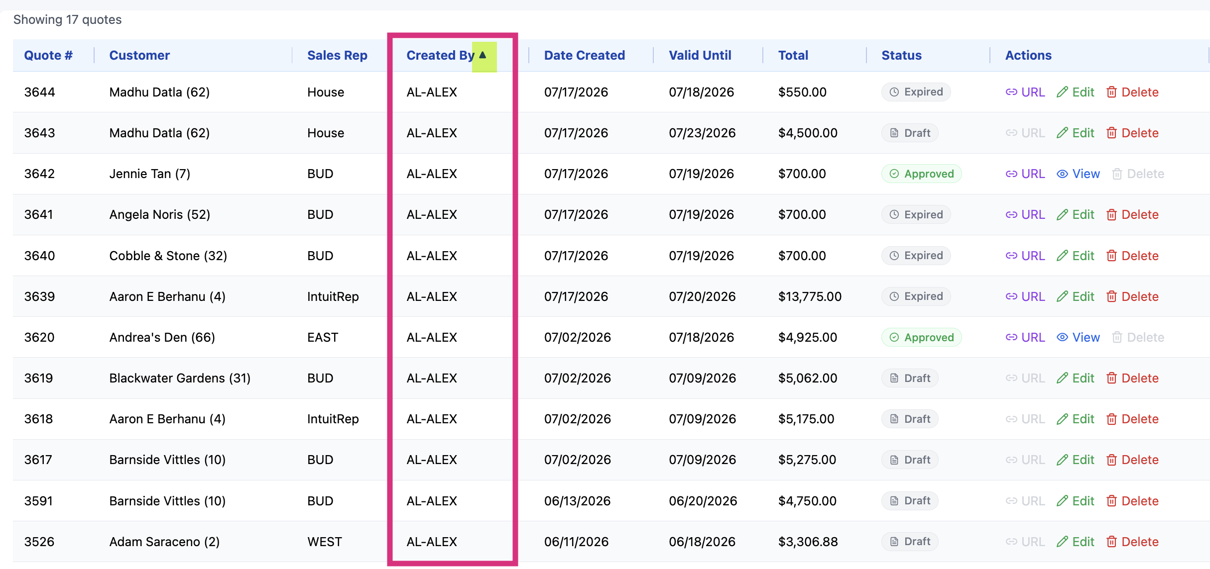Viewport: 1210px width, 569px height.
Task: Select the Draft status badge on quote 3619
Action: point(910,378)
